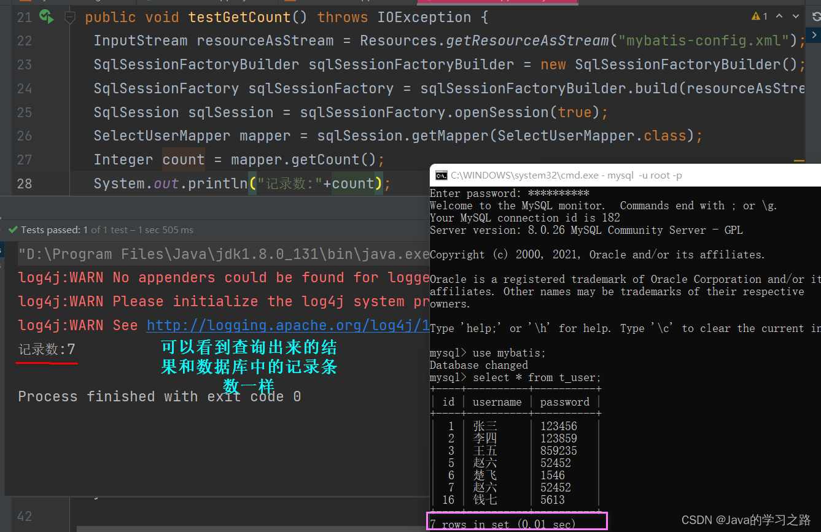The height and width of the screenshot is (532, 821).
Task: Click 'use mybatis;' command in cmd window
Action: 509,353
